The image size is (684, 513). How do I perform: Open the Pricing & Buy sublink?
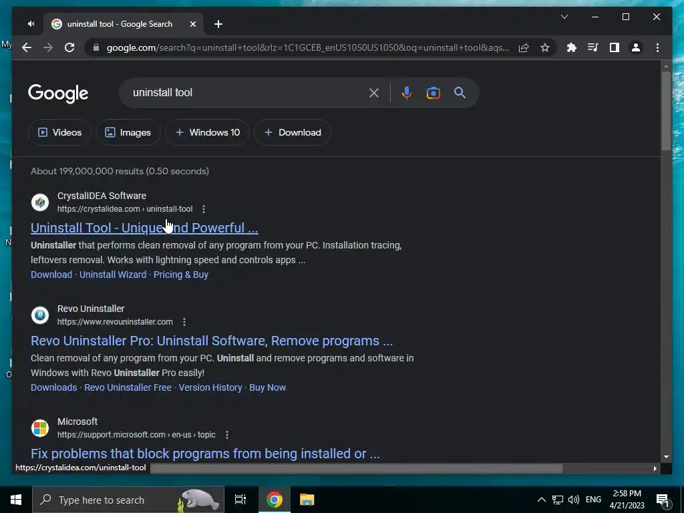pos(181,275)
